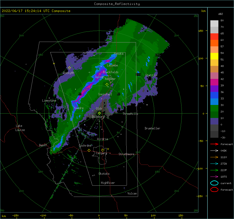Click the Limestone label
Image resolution: width=234 pixels, height=219 pixels.
pyautogui.click(x=49, y=101)
